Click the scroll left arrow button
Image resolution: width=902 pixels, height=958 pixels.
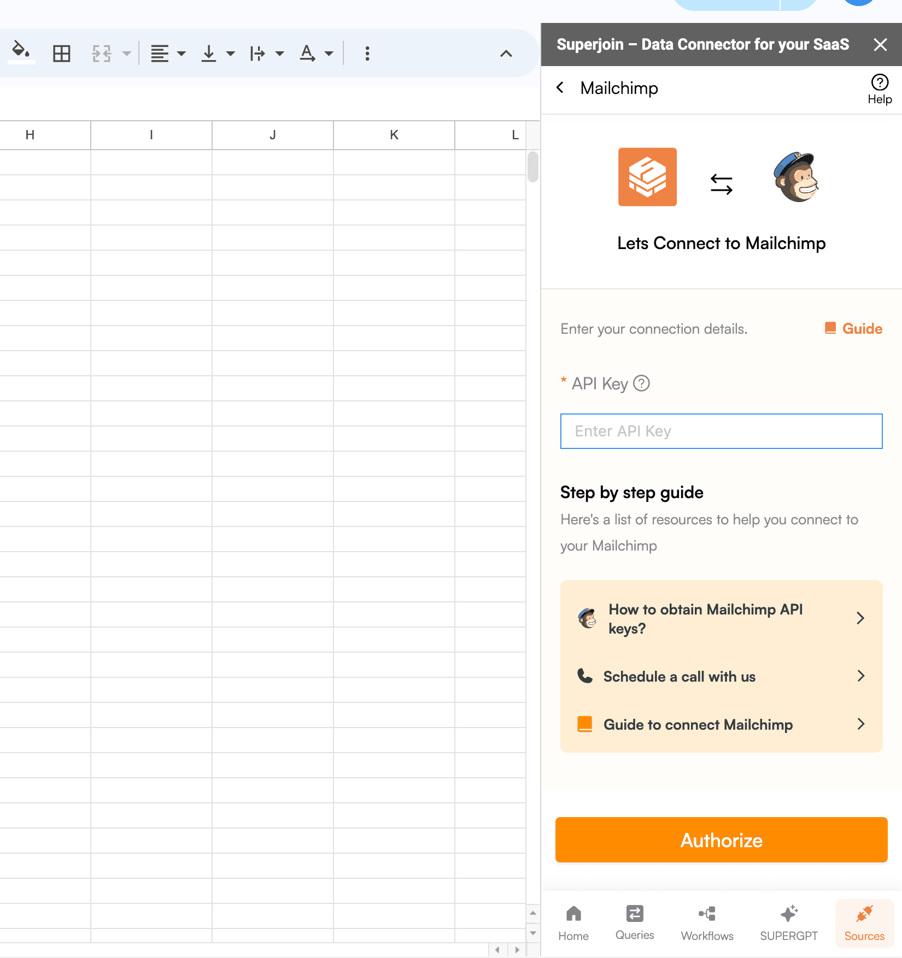[497, 950]
